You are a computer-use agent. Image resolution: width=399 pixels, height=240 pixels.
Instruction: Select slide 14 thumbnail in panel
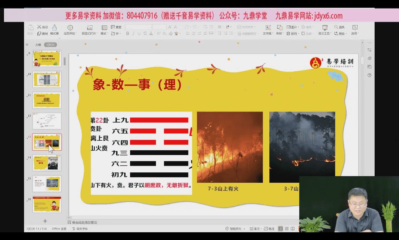coord(47,163)
